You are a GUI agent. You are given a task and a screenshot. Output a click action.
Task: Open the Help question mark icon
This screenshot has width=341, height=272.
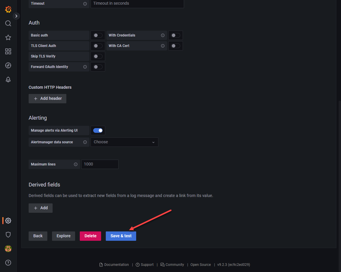click(8, 263)
